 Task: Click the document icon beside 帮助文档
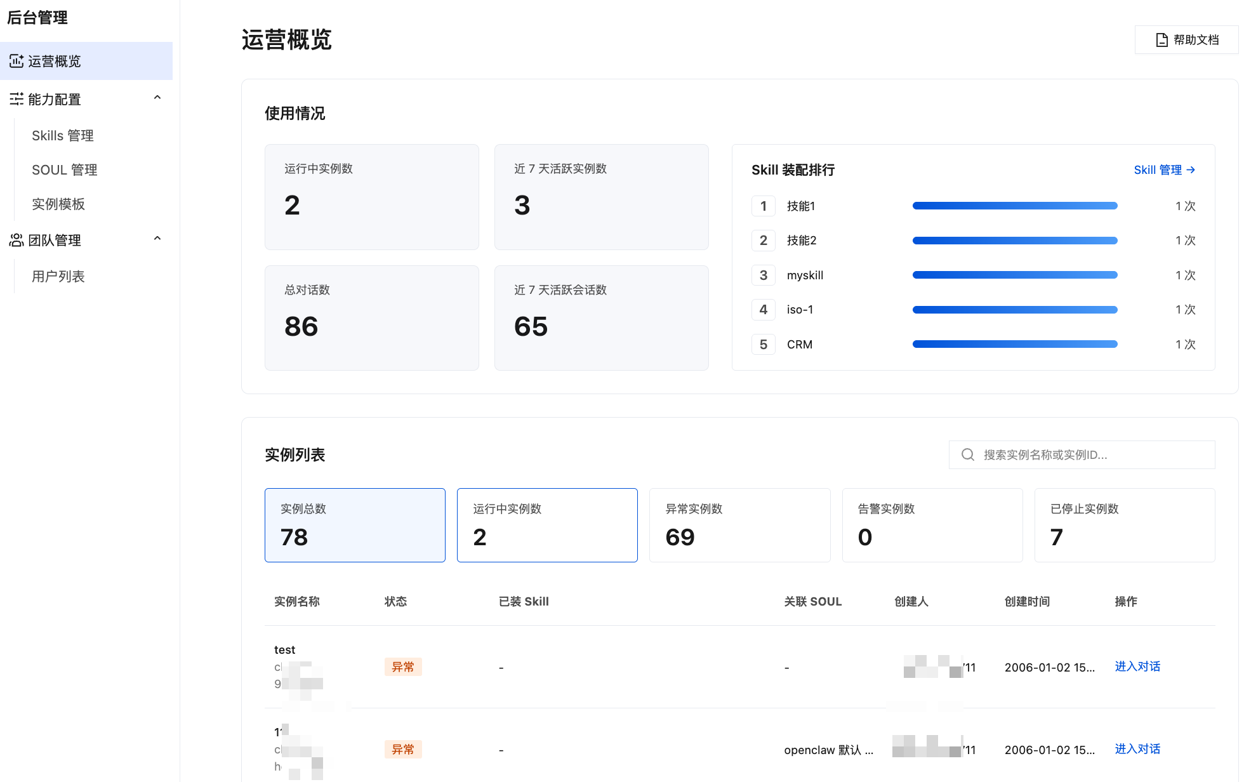point(1161,40)
